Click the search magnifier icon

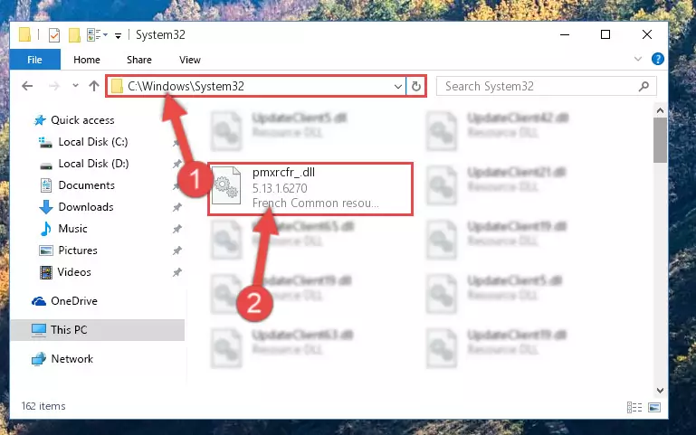pyautogui.click(x=644, y=86)
